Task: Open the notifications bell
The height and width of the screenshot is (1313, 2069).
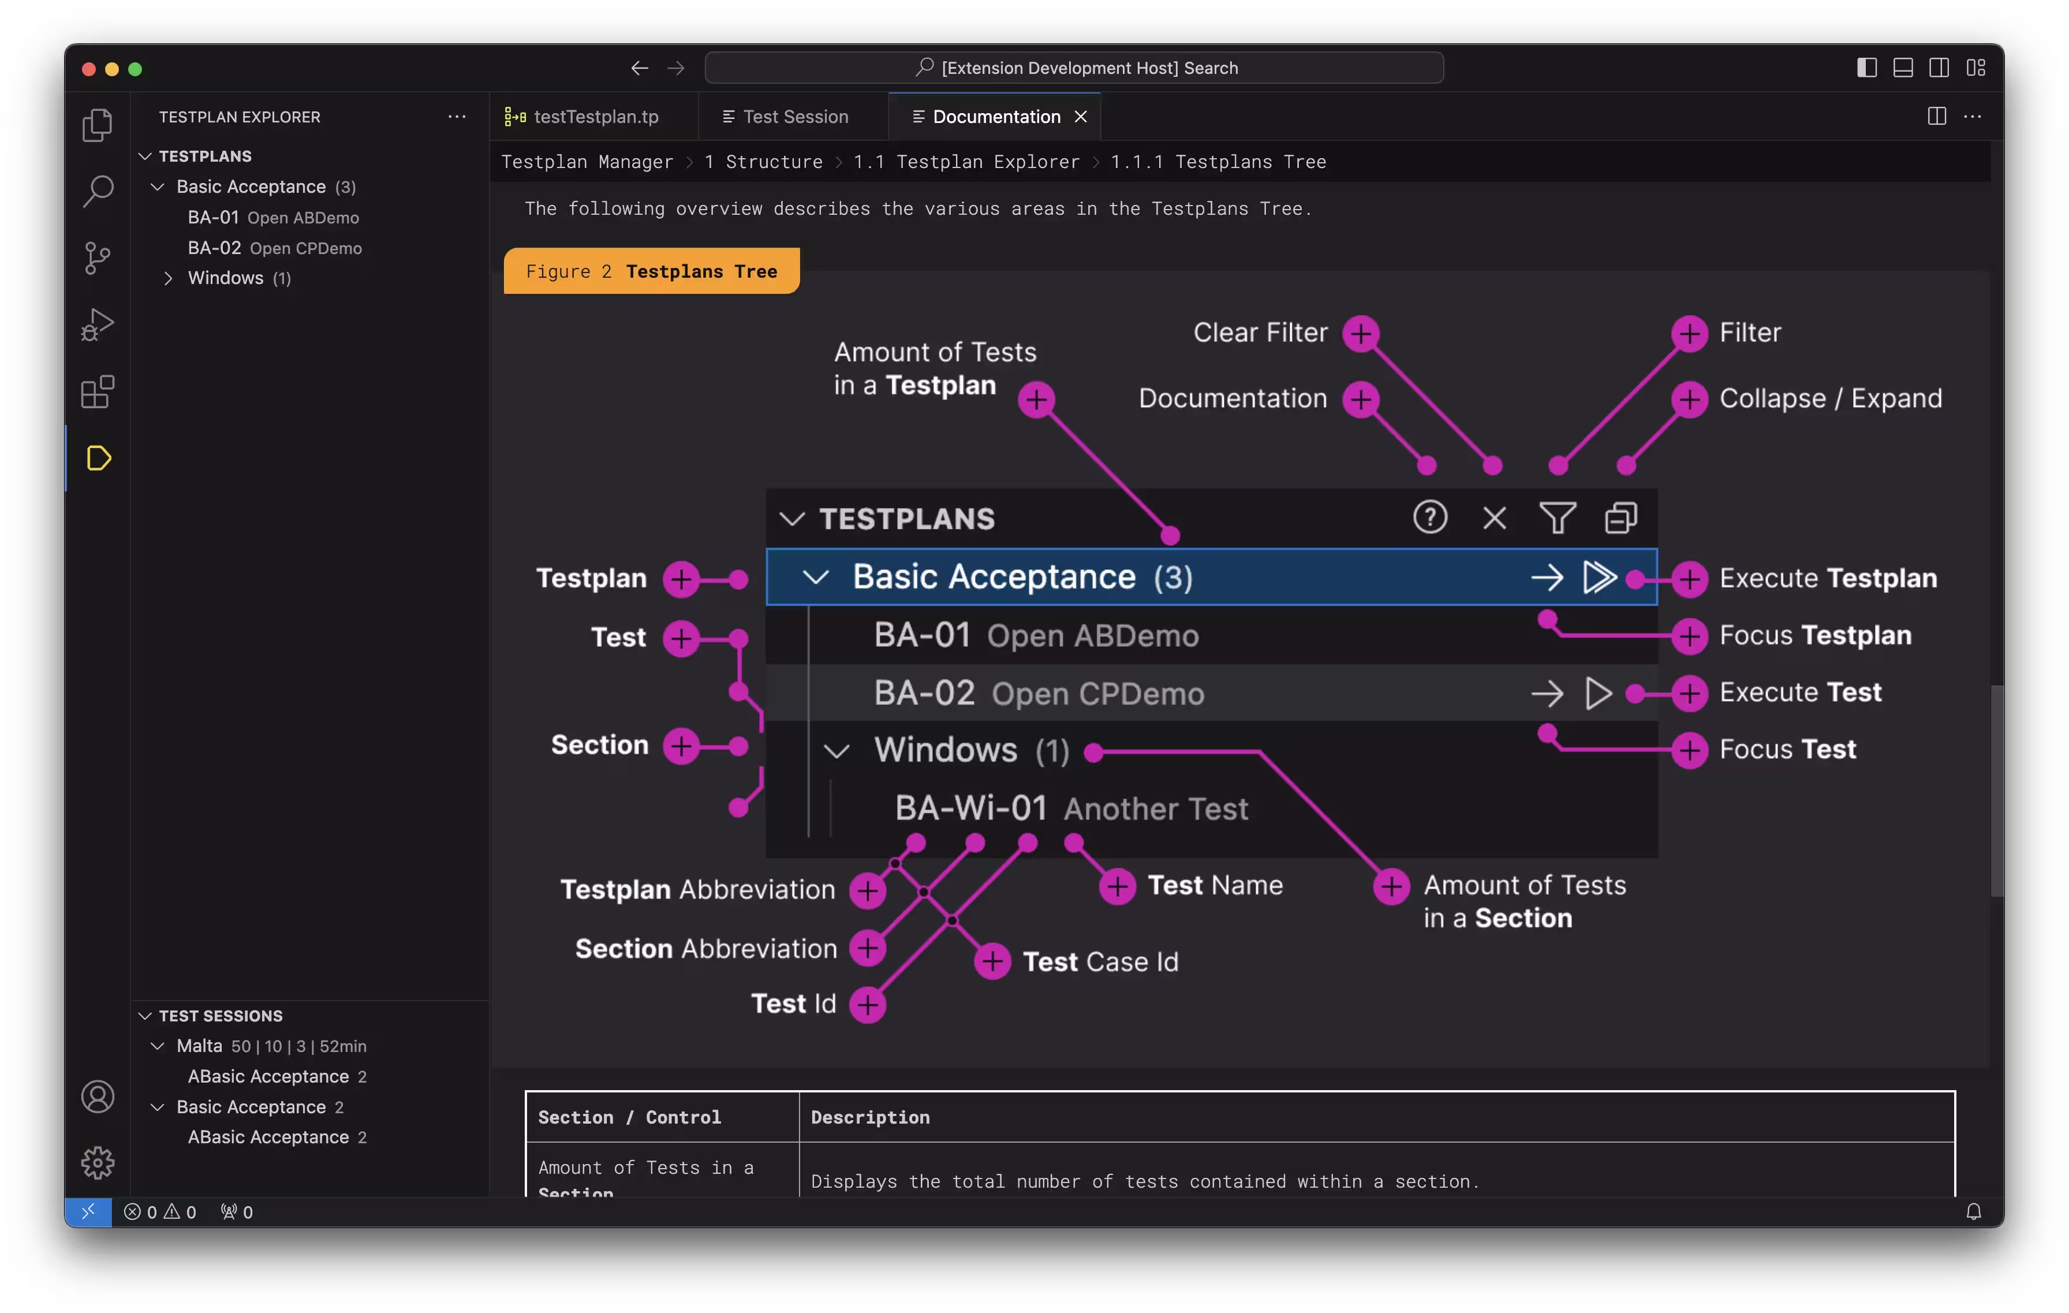Action: pyautogui.click(x=1974, y=1211)
